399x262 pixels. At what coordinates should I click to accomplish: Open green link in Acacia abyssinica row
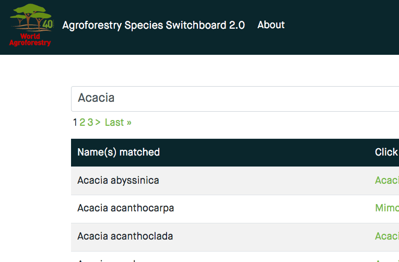point(387,181)
